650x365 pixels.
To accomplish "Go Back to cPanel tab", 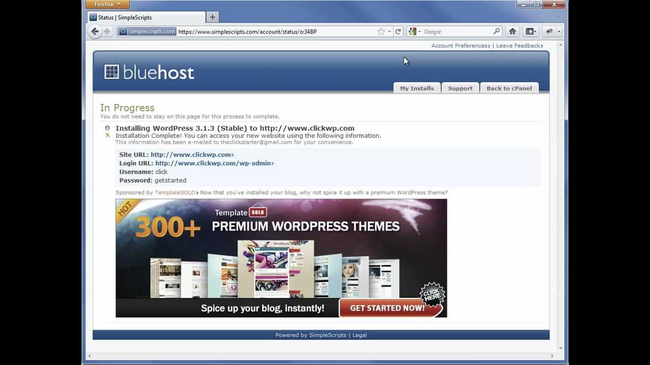I will 509,88.
